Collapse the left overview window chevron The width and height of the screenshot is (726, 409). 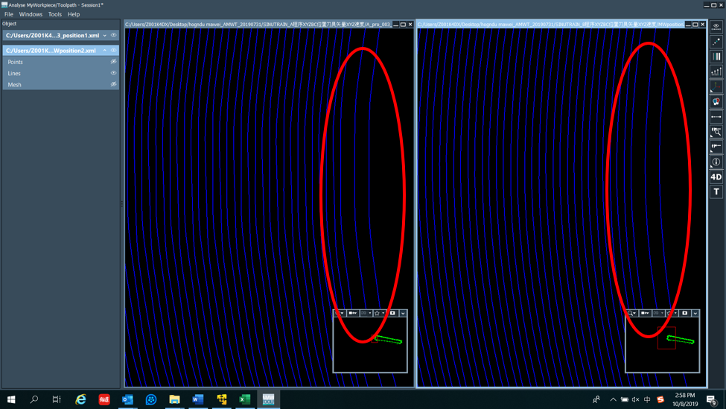pos(403,313)
